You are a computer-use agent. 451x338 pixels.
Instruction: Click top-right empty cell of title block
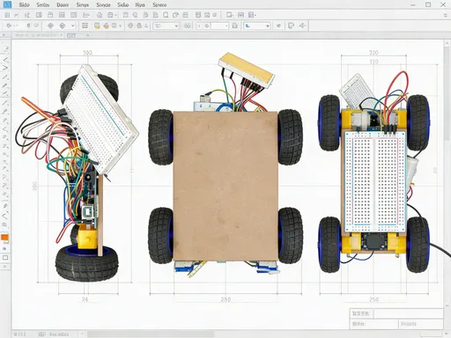click(409, 313)
